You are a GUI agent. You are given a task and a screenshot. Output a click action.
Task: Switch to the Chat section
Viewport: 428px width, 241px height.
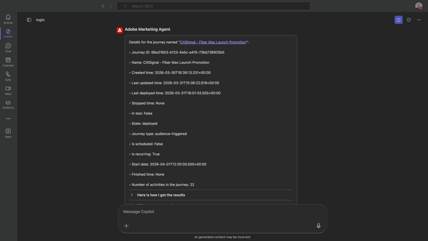coord(8,47)
